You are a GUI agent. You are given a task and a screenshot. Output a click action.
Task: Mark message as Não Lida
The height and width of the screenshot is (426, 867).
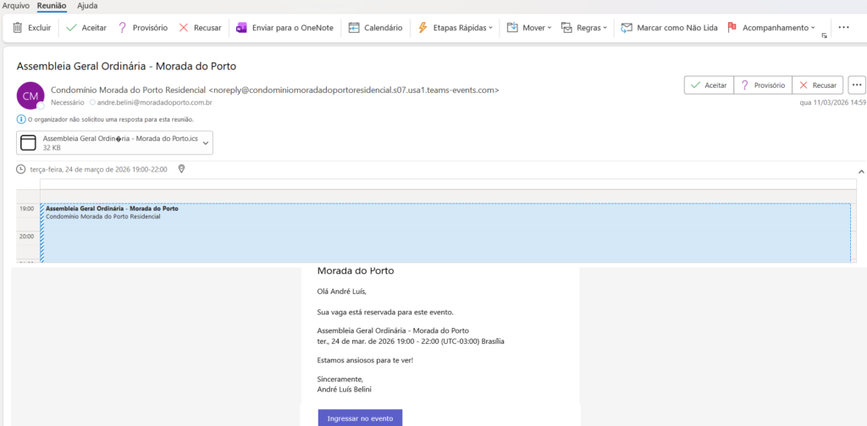[x=669, y=27]
